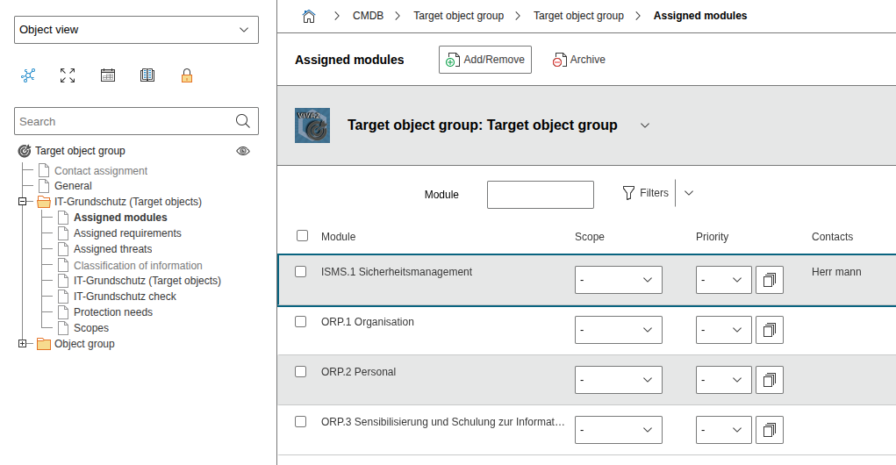Click into the Module filter field
This screenshot has height=465, width=896.
click(x=540, y=195)
